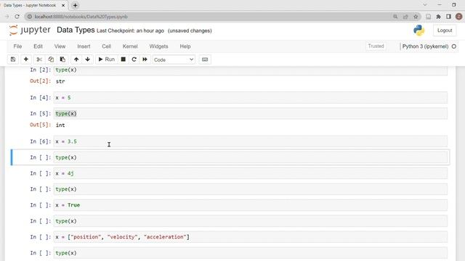Click the x = True code cell

(x=250, y=205)
